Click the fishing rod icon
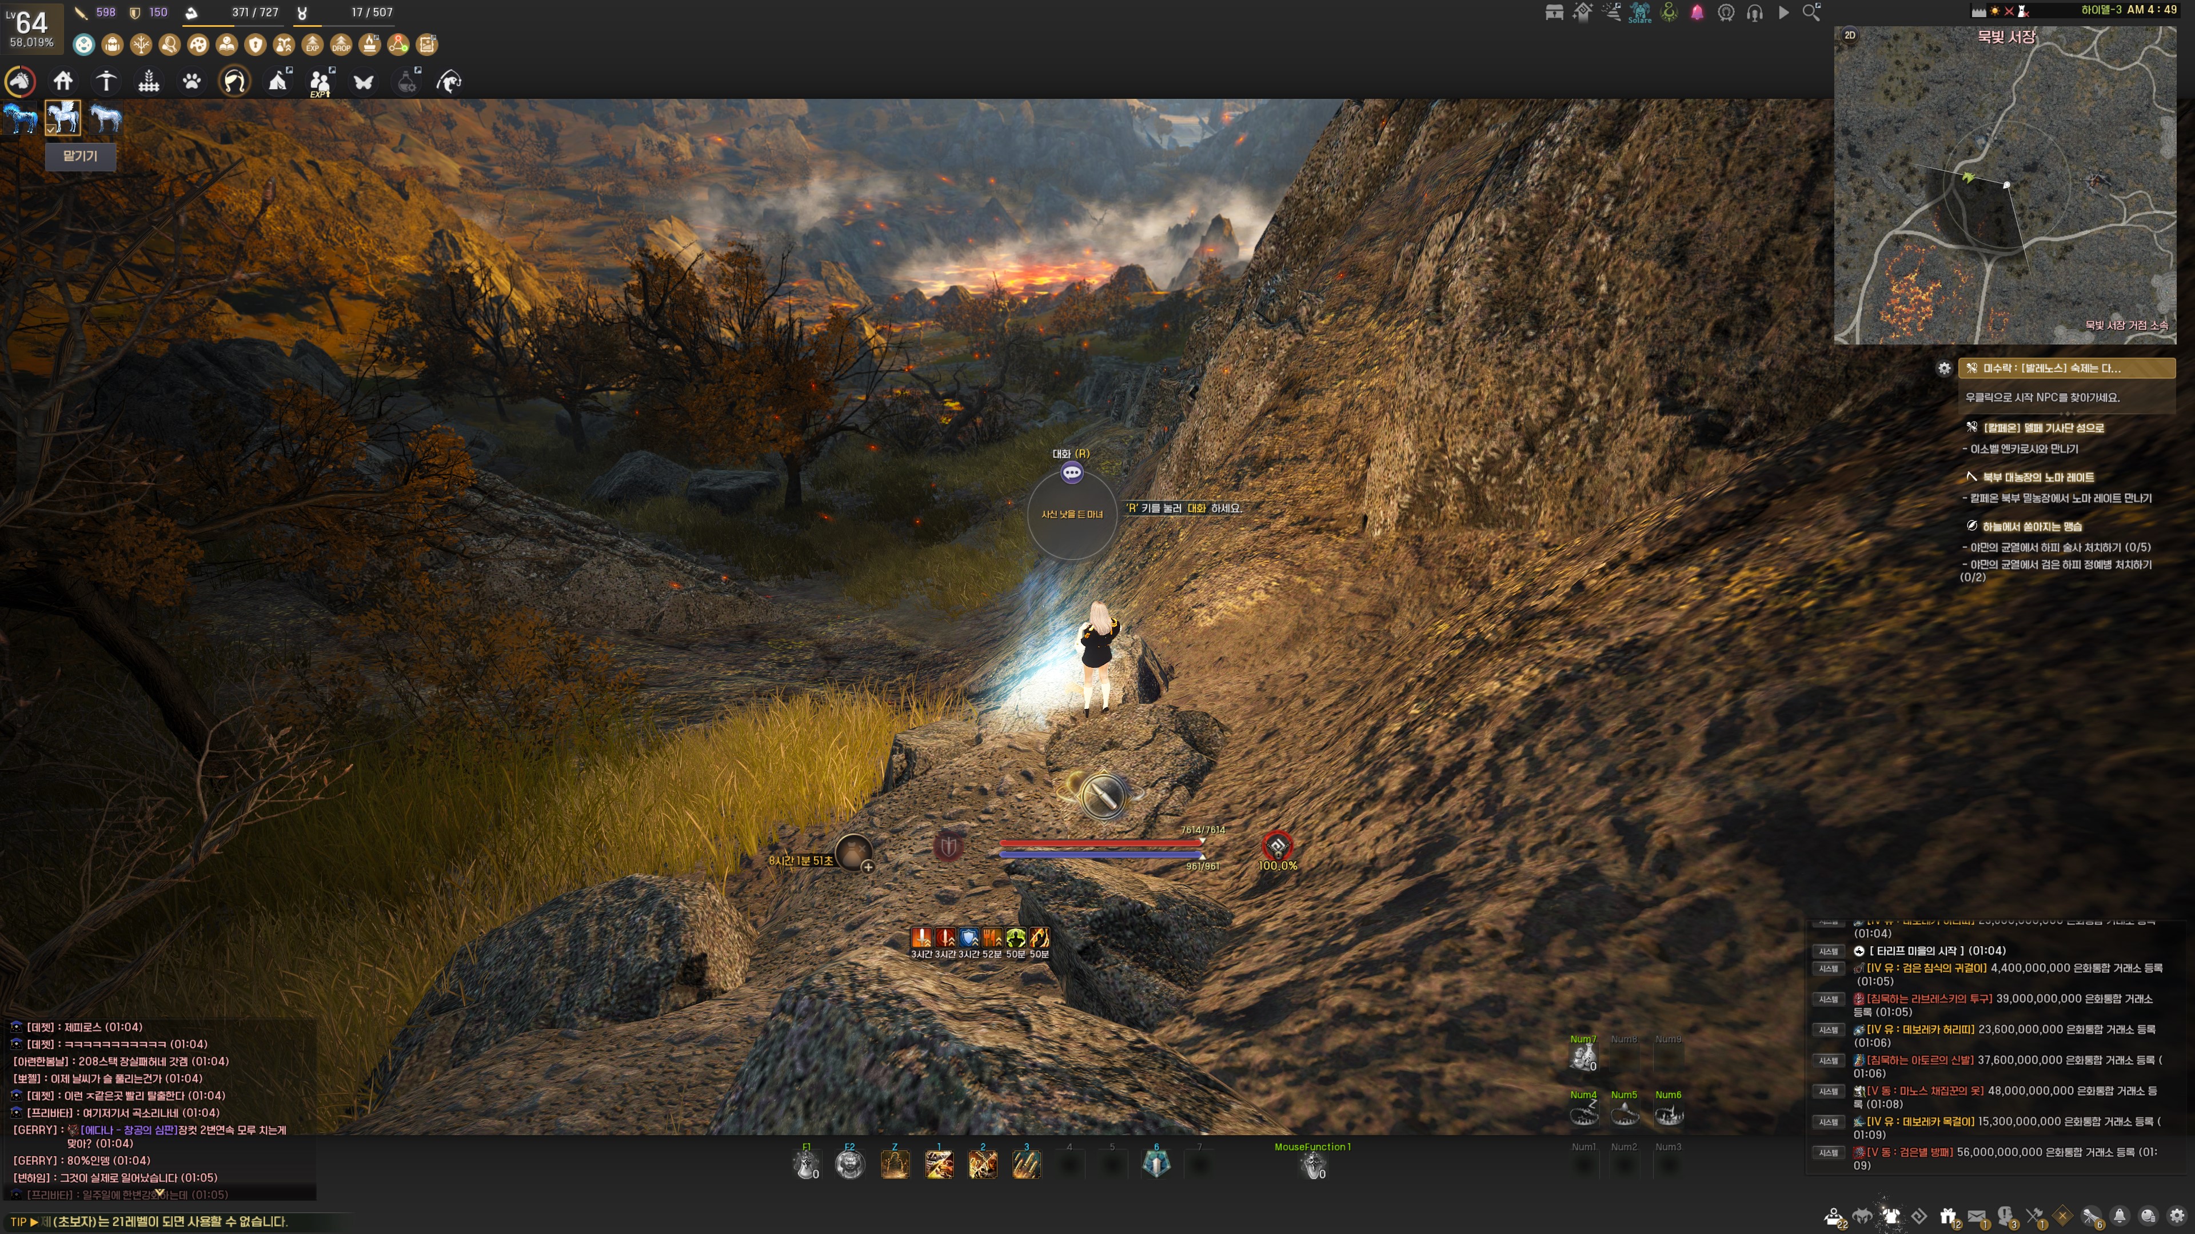 (449, 82)
